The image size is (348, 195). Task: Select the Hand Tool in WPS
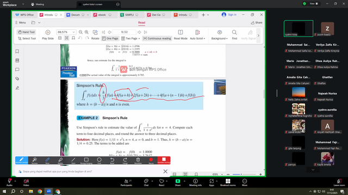coord(27,32)
